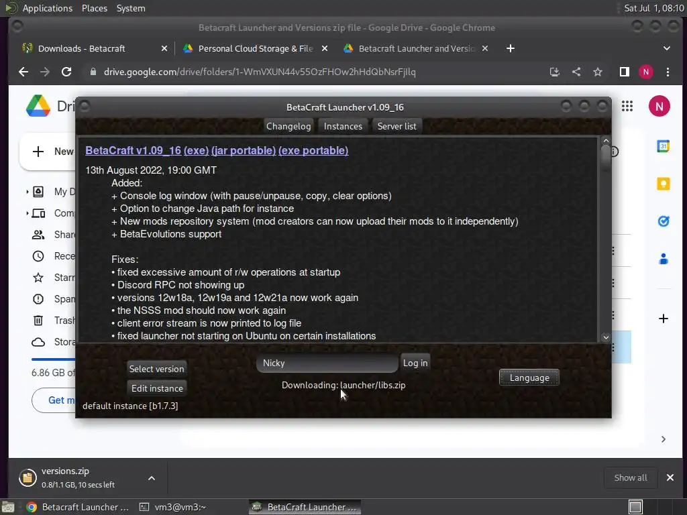687x515 pixels.
Task: Switch to Instances tab in launcher
Action: 343,126
